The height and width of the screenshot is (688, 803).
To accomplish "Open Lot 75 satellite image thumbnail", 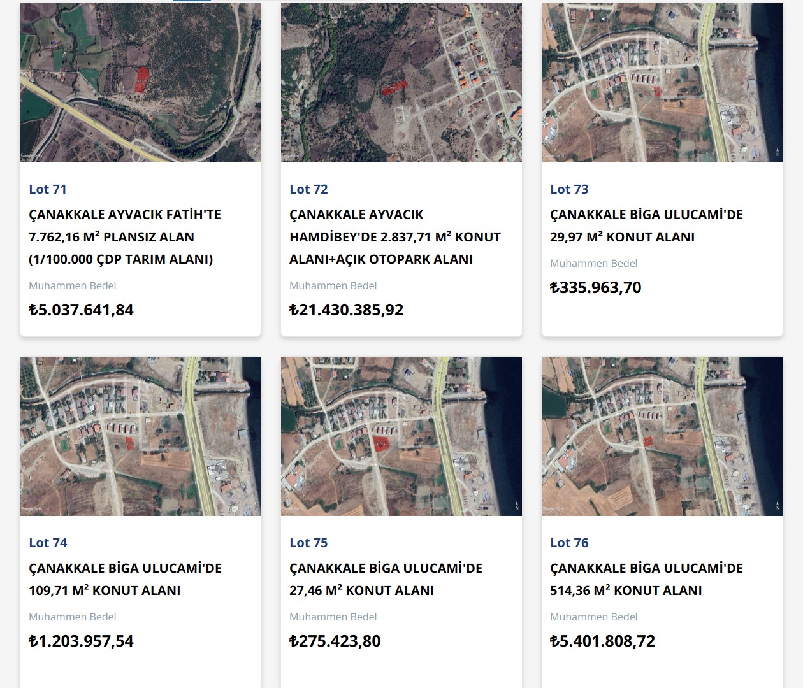I will coord(401,436).
